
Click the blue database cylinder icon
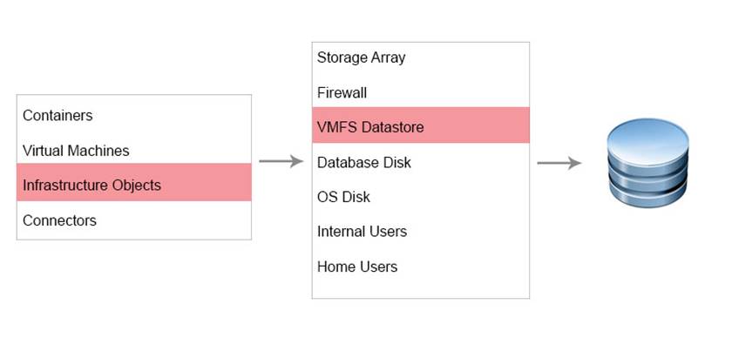pyautogui.click(x=647, y=162)
